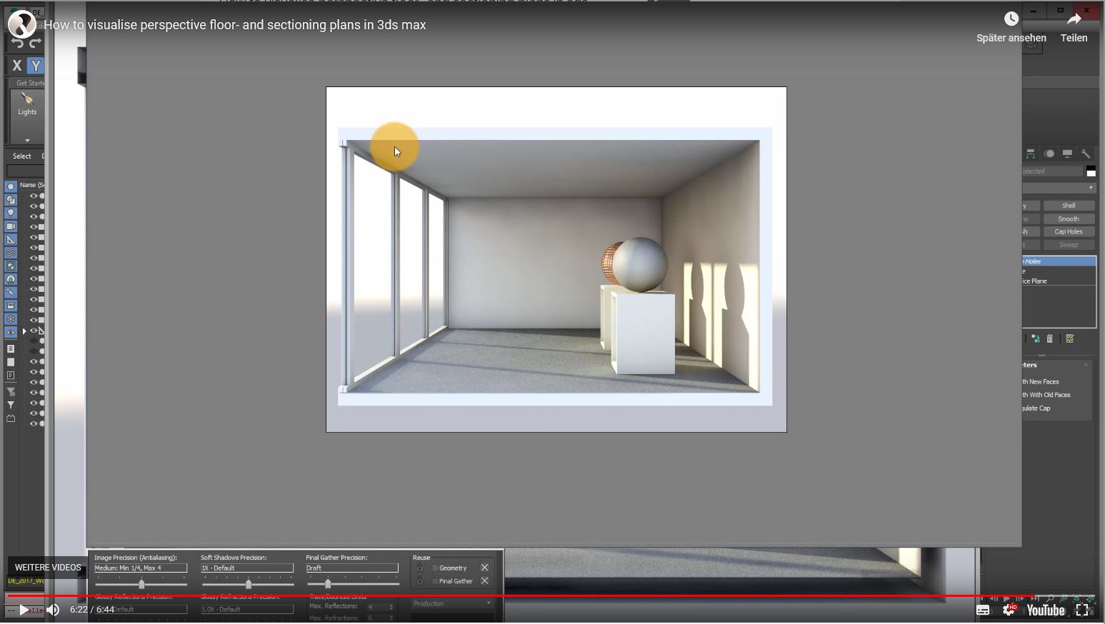Open the Utilities wrench tab
This screenshot has width=1105, height=624.
1086,154
